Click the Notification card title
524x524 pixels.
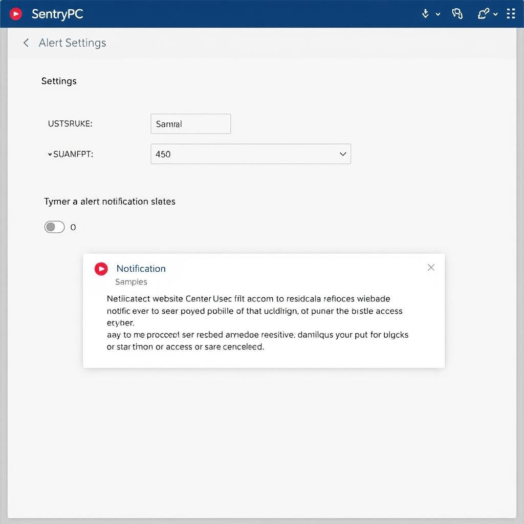point(141,269)
